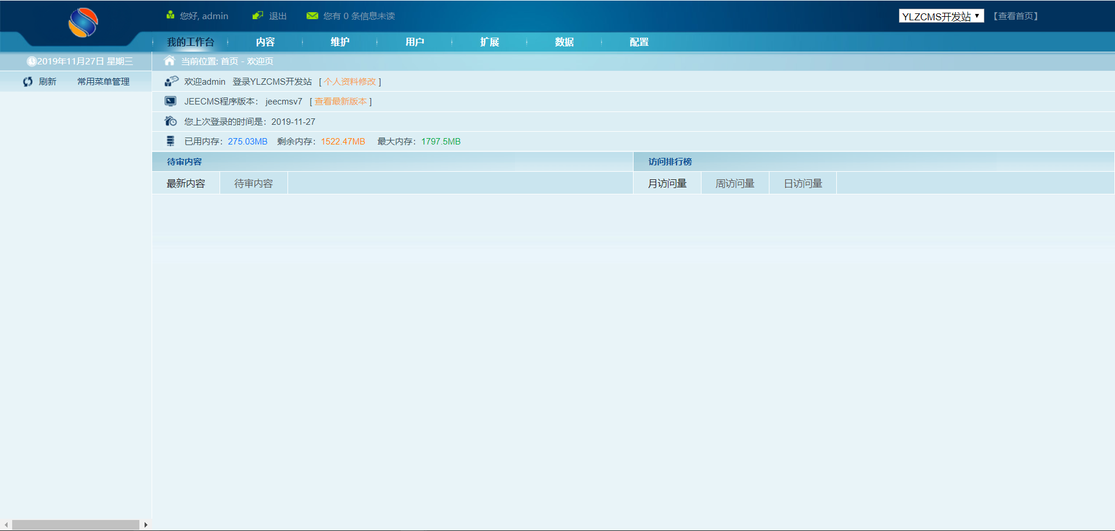This screenshot has height=531, width=1115.
Task: Click the 刷新 refresh link
Action: pyautogui.click(x=48, y=82)
